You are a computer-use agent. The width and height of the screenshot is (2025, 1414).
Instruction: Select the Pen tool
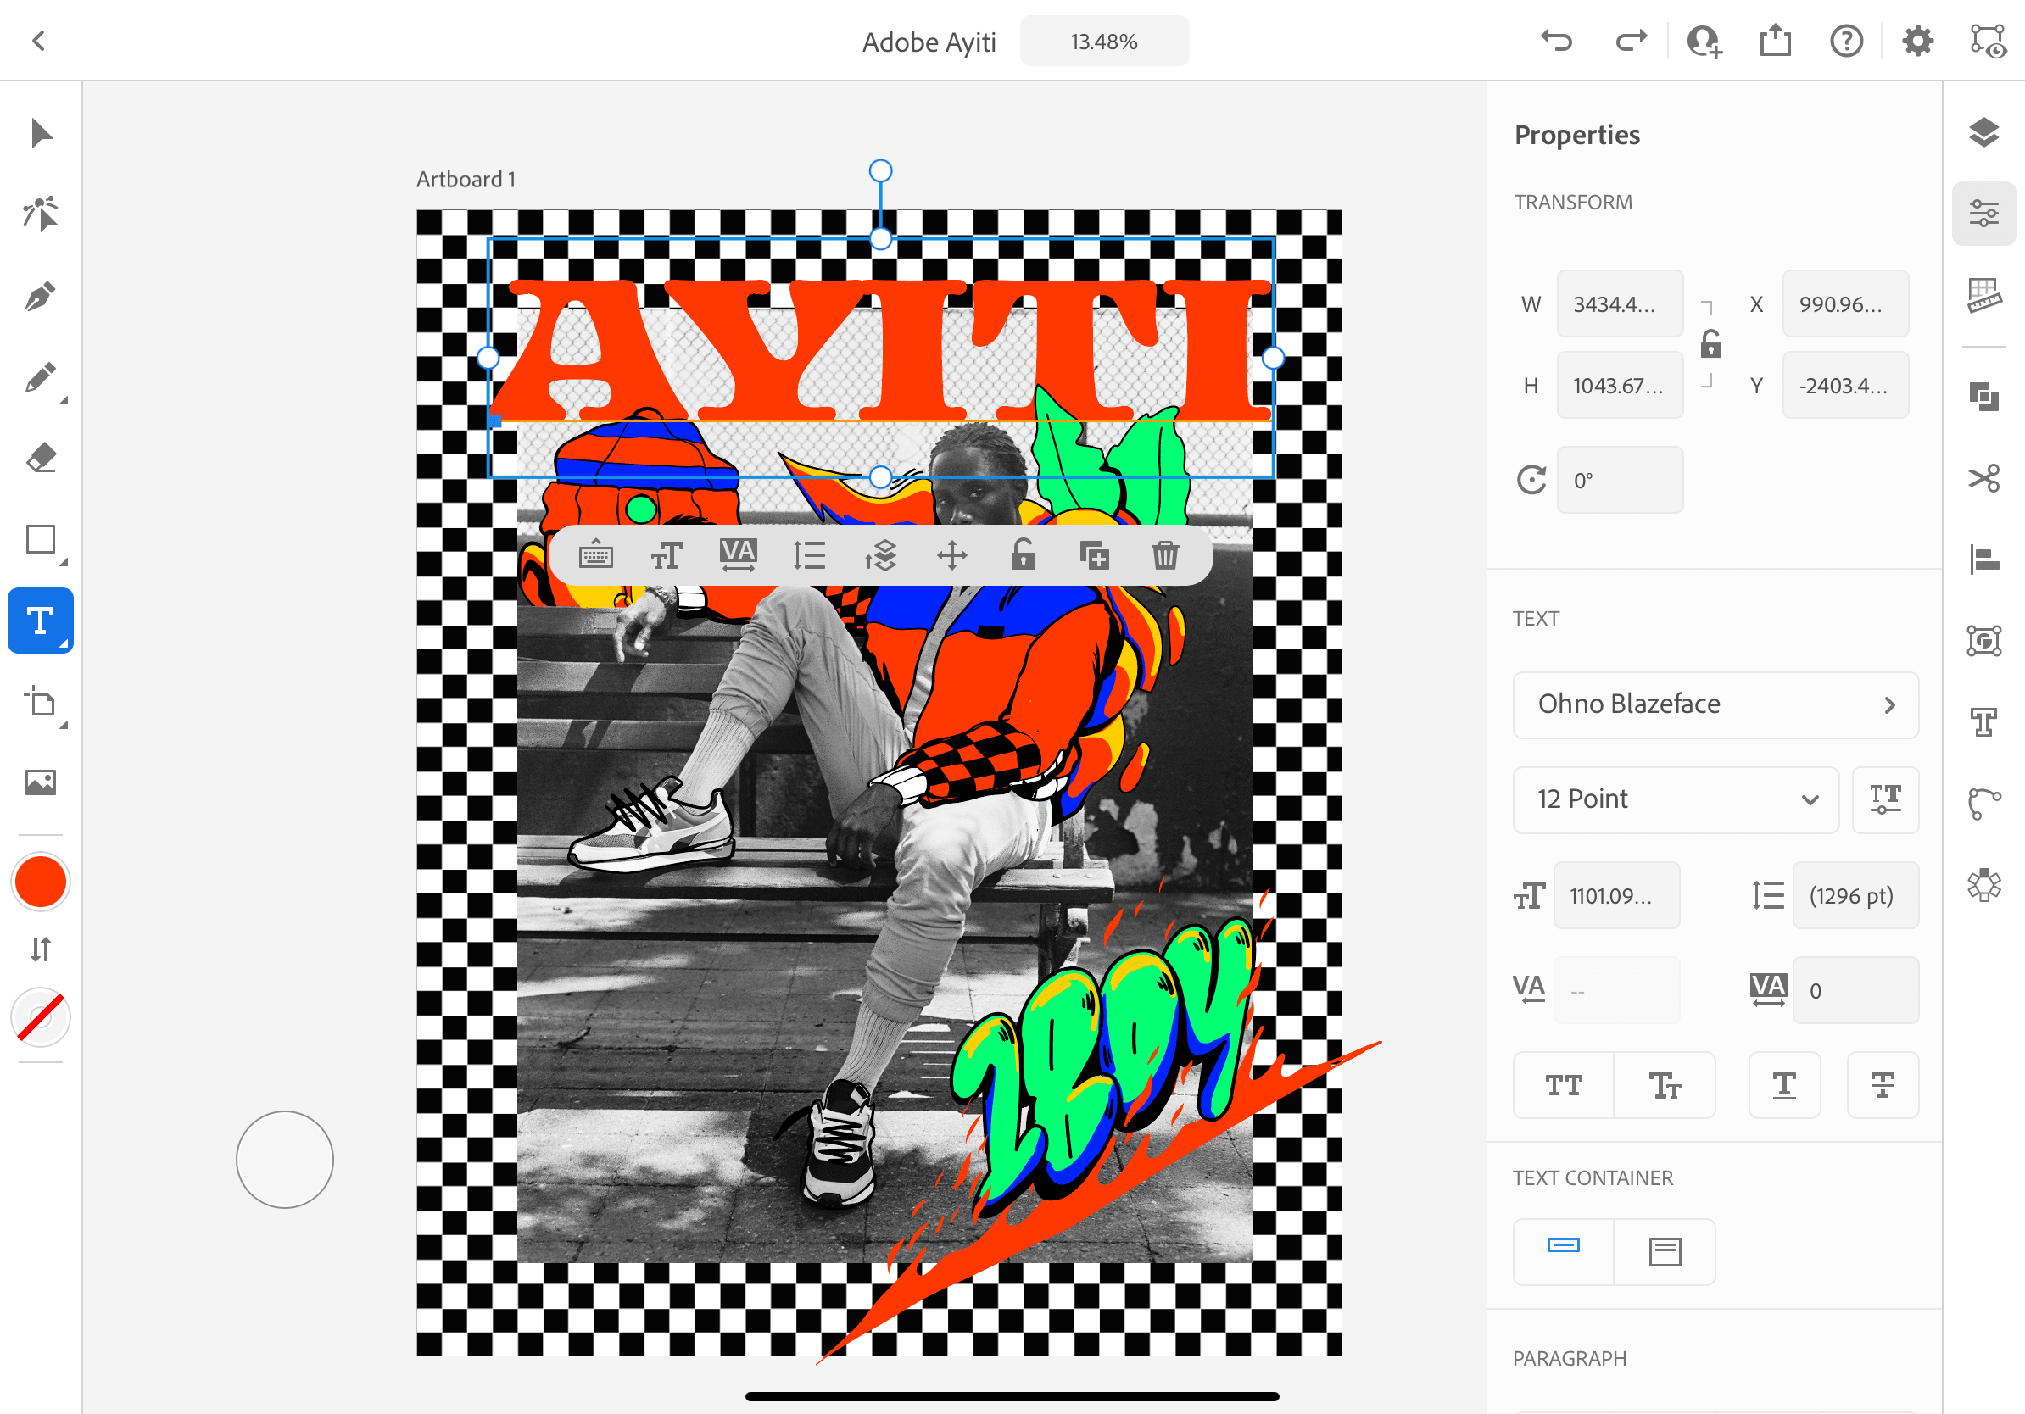41,296
